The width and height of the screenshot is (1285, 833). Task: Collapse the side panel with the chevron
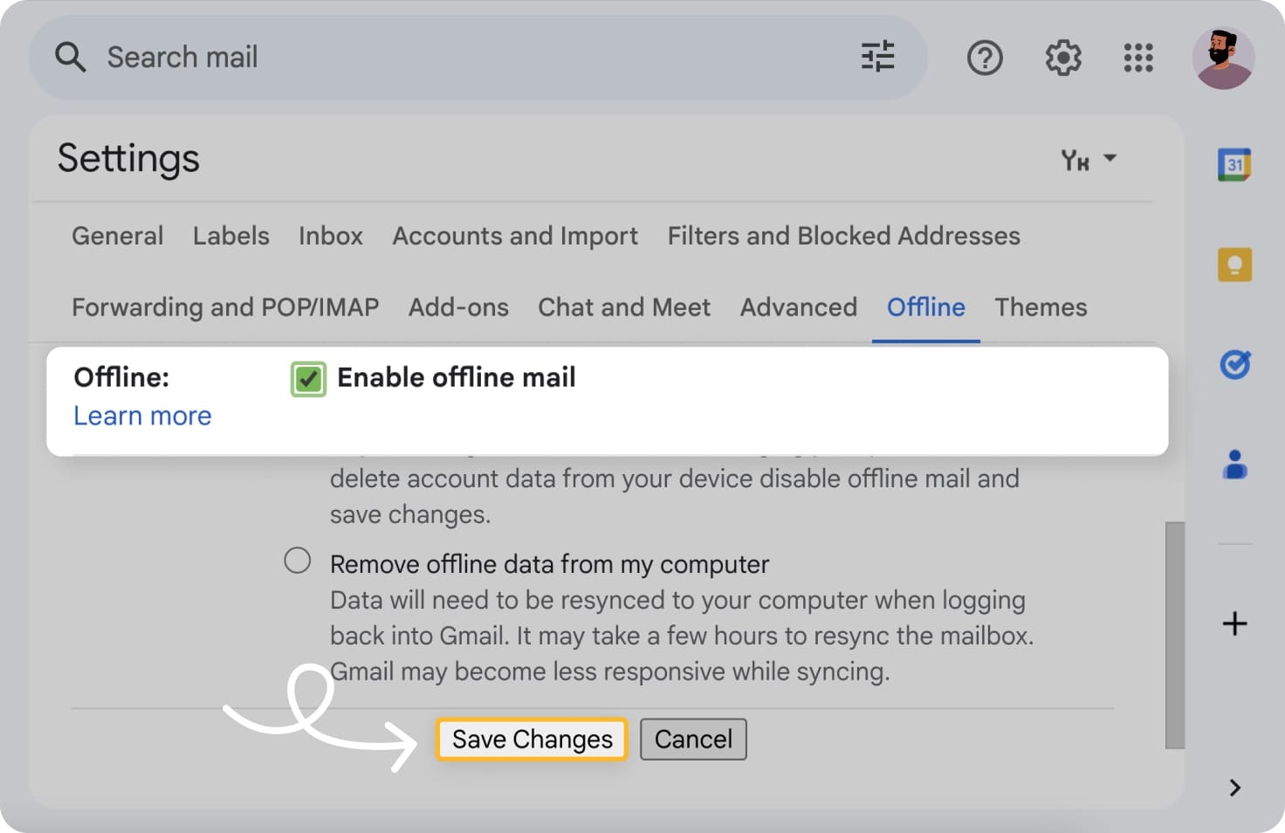(1234, 787)
